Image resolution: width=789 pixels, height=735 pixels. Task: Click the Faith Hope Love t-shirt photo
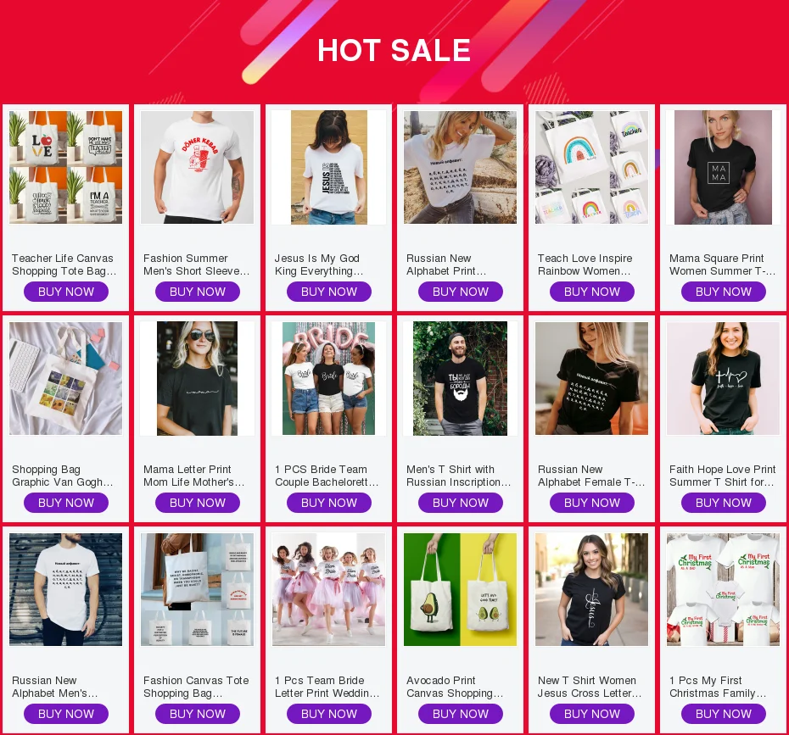pyautogui.click(x=723, y=379)
